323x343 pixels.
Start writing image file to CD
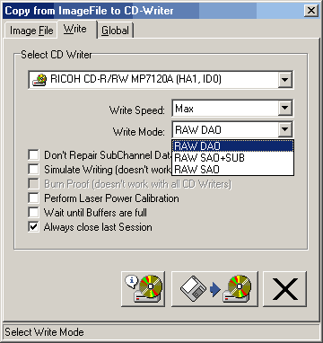click(214, 289)
